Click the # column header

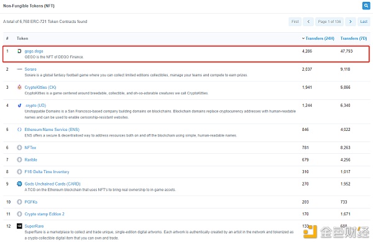tap(7, 38)
